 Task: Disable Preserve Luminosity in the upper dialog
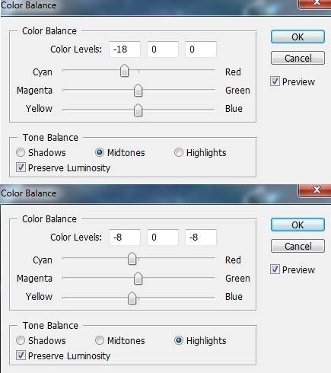coord(21,167)
